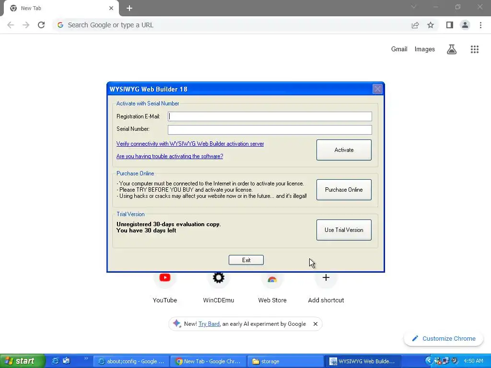Switch to about:config taskbar window
The width and height of the screenshot is (491, 368).
[131, 361]
